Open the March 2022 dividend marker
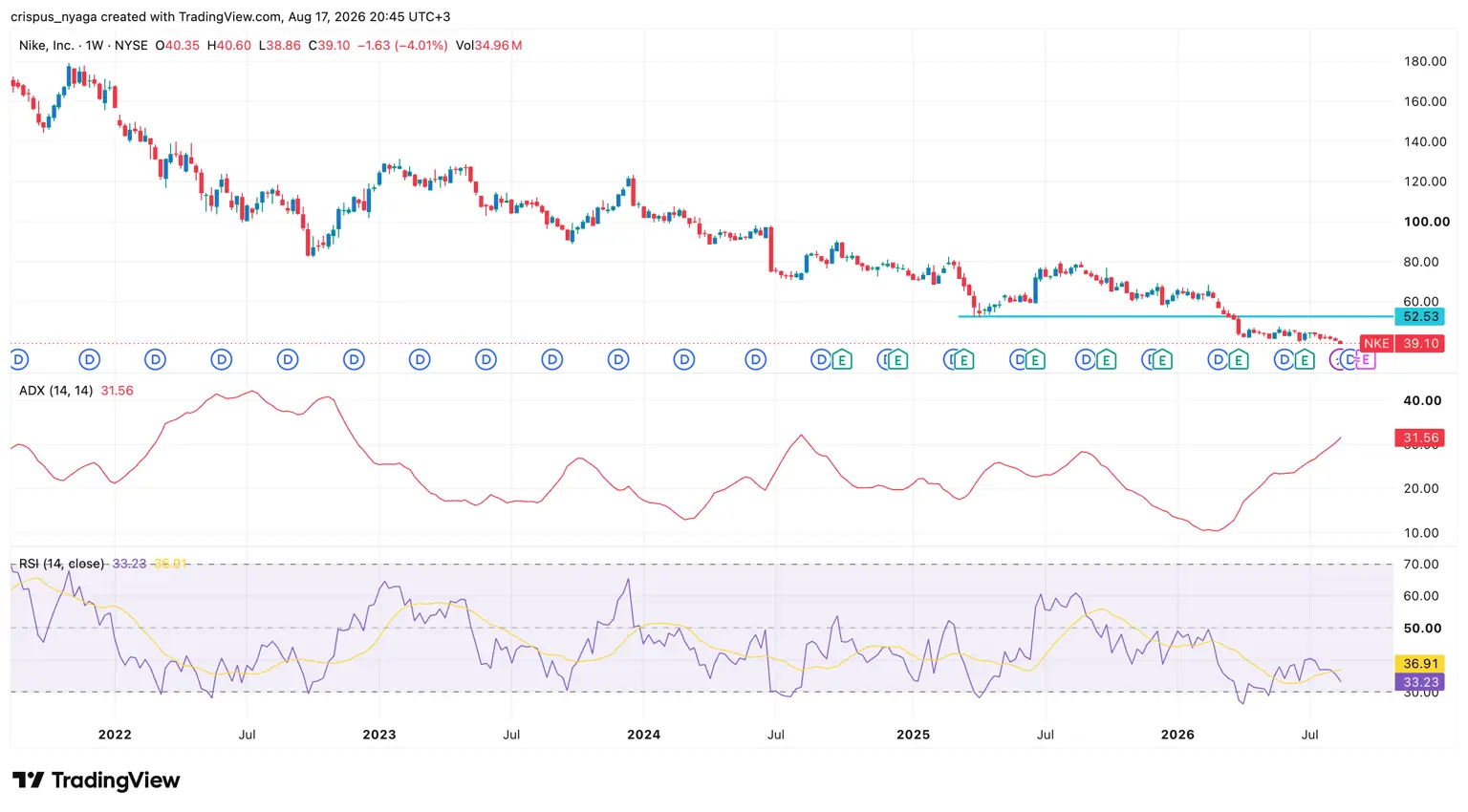 [155, 360]
